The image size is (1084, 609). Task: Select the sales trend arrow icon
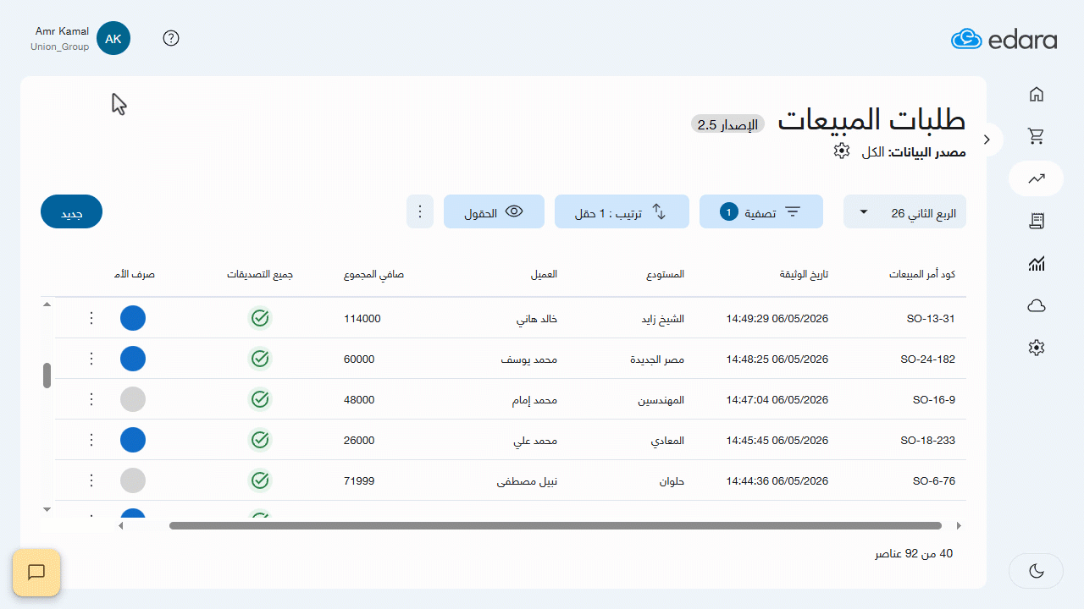pos(1036,178)
